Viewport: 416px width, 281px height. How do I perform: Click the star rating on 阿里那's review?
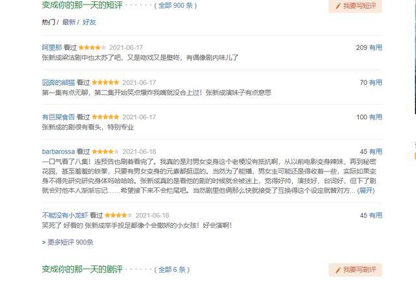click(x=92, y=47)
